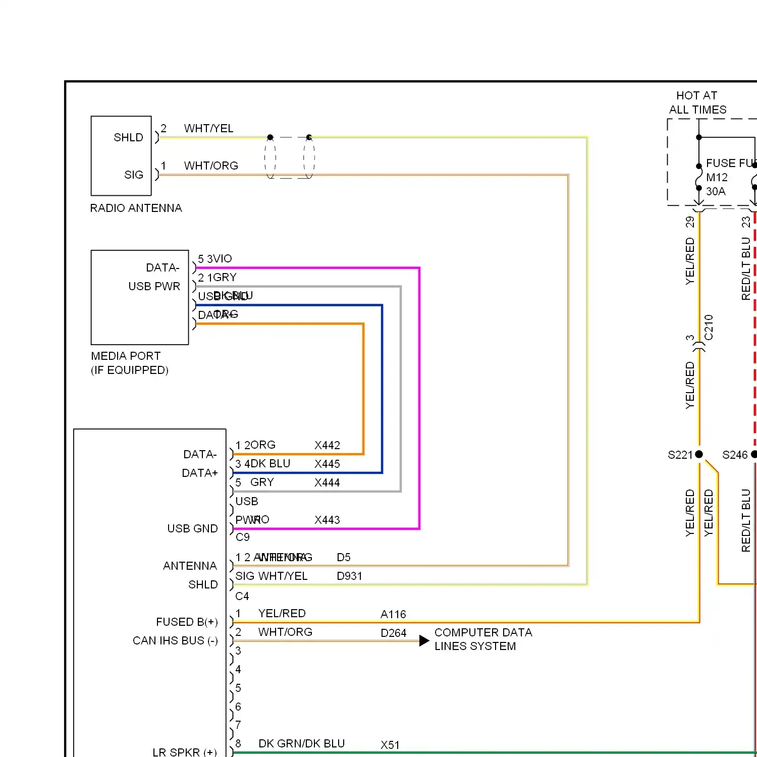Viewport: 757px width, 757px height.
Task: Click the RADIO ANTENNA component label
Action: [136, 208]
